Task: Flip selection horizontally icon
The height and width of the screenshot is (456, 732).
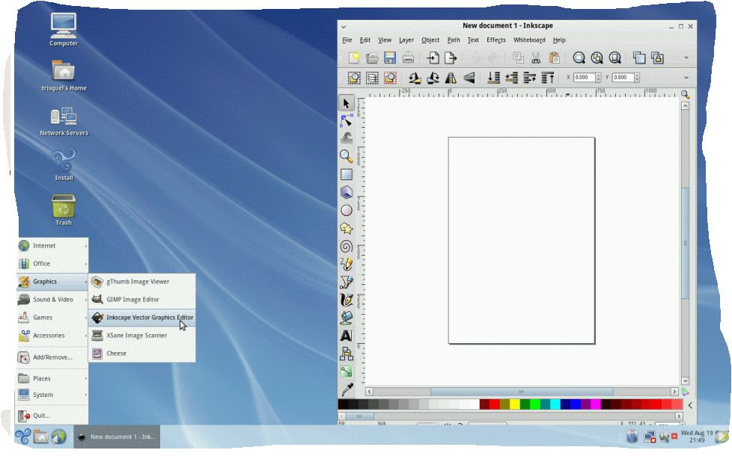Action: pos(451,78)
